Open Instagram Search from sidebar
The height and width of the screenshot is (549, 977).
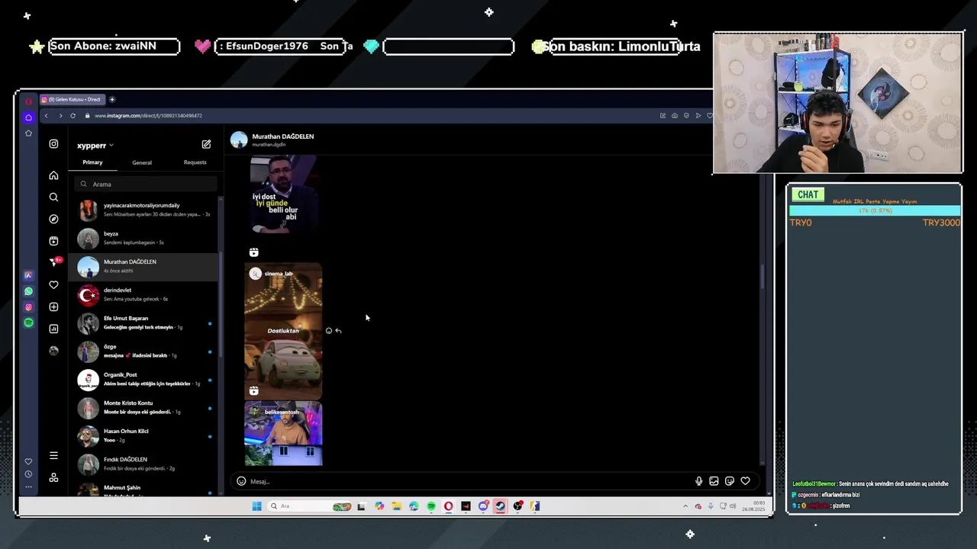point(53,197)
